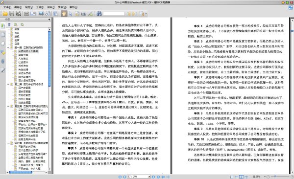Choose the select text tool icon
This screenshot has width=294, height=179.
point(77,14)
